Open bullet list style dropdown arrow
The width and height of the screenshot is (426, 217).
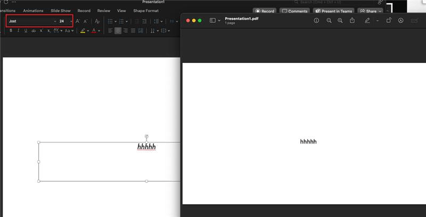(x=116, y=21)
